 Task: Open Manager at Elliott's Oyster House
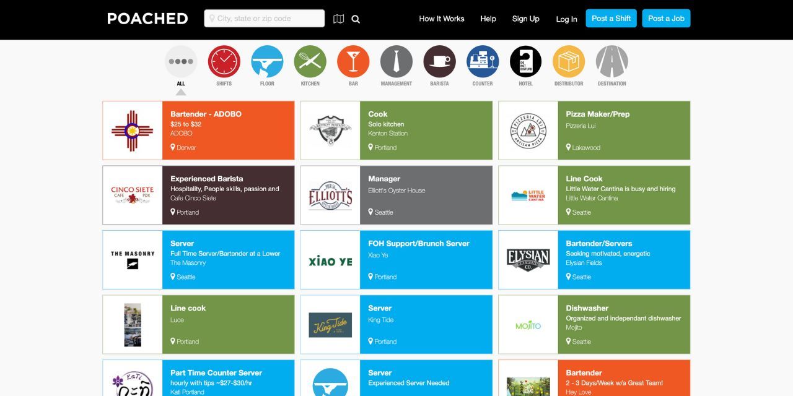[396, 195]
